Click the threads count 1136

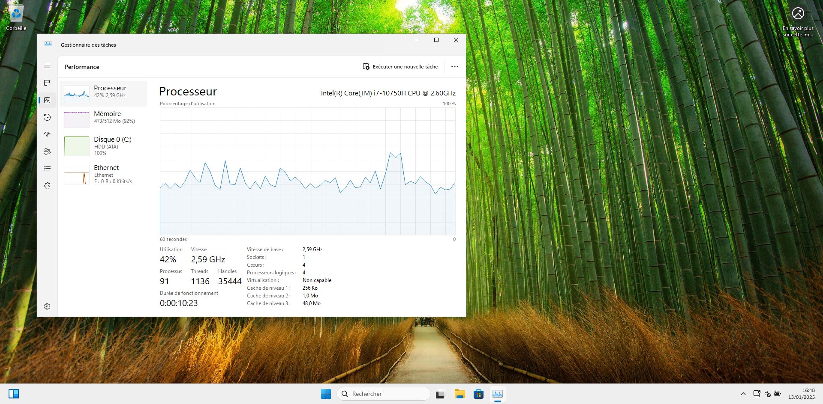(x=200, y=281)
